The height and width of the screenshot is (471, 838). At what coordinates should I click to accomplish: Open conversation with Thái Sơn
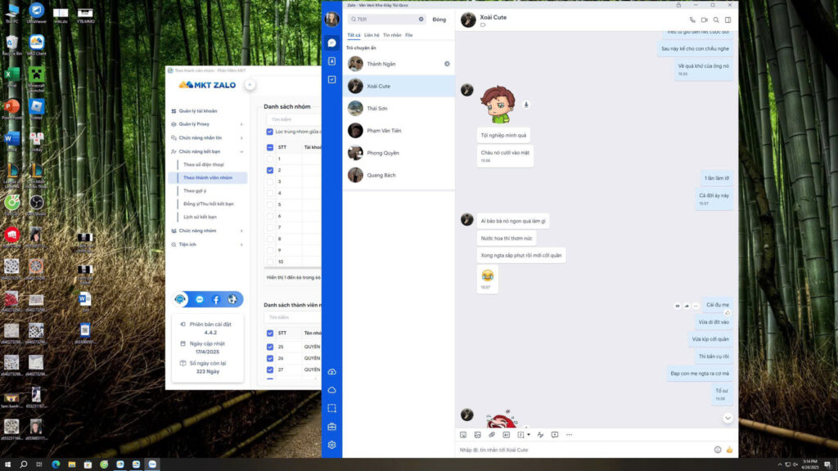[376, 108]
